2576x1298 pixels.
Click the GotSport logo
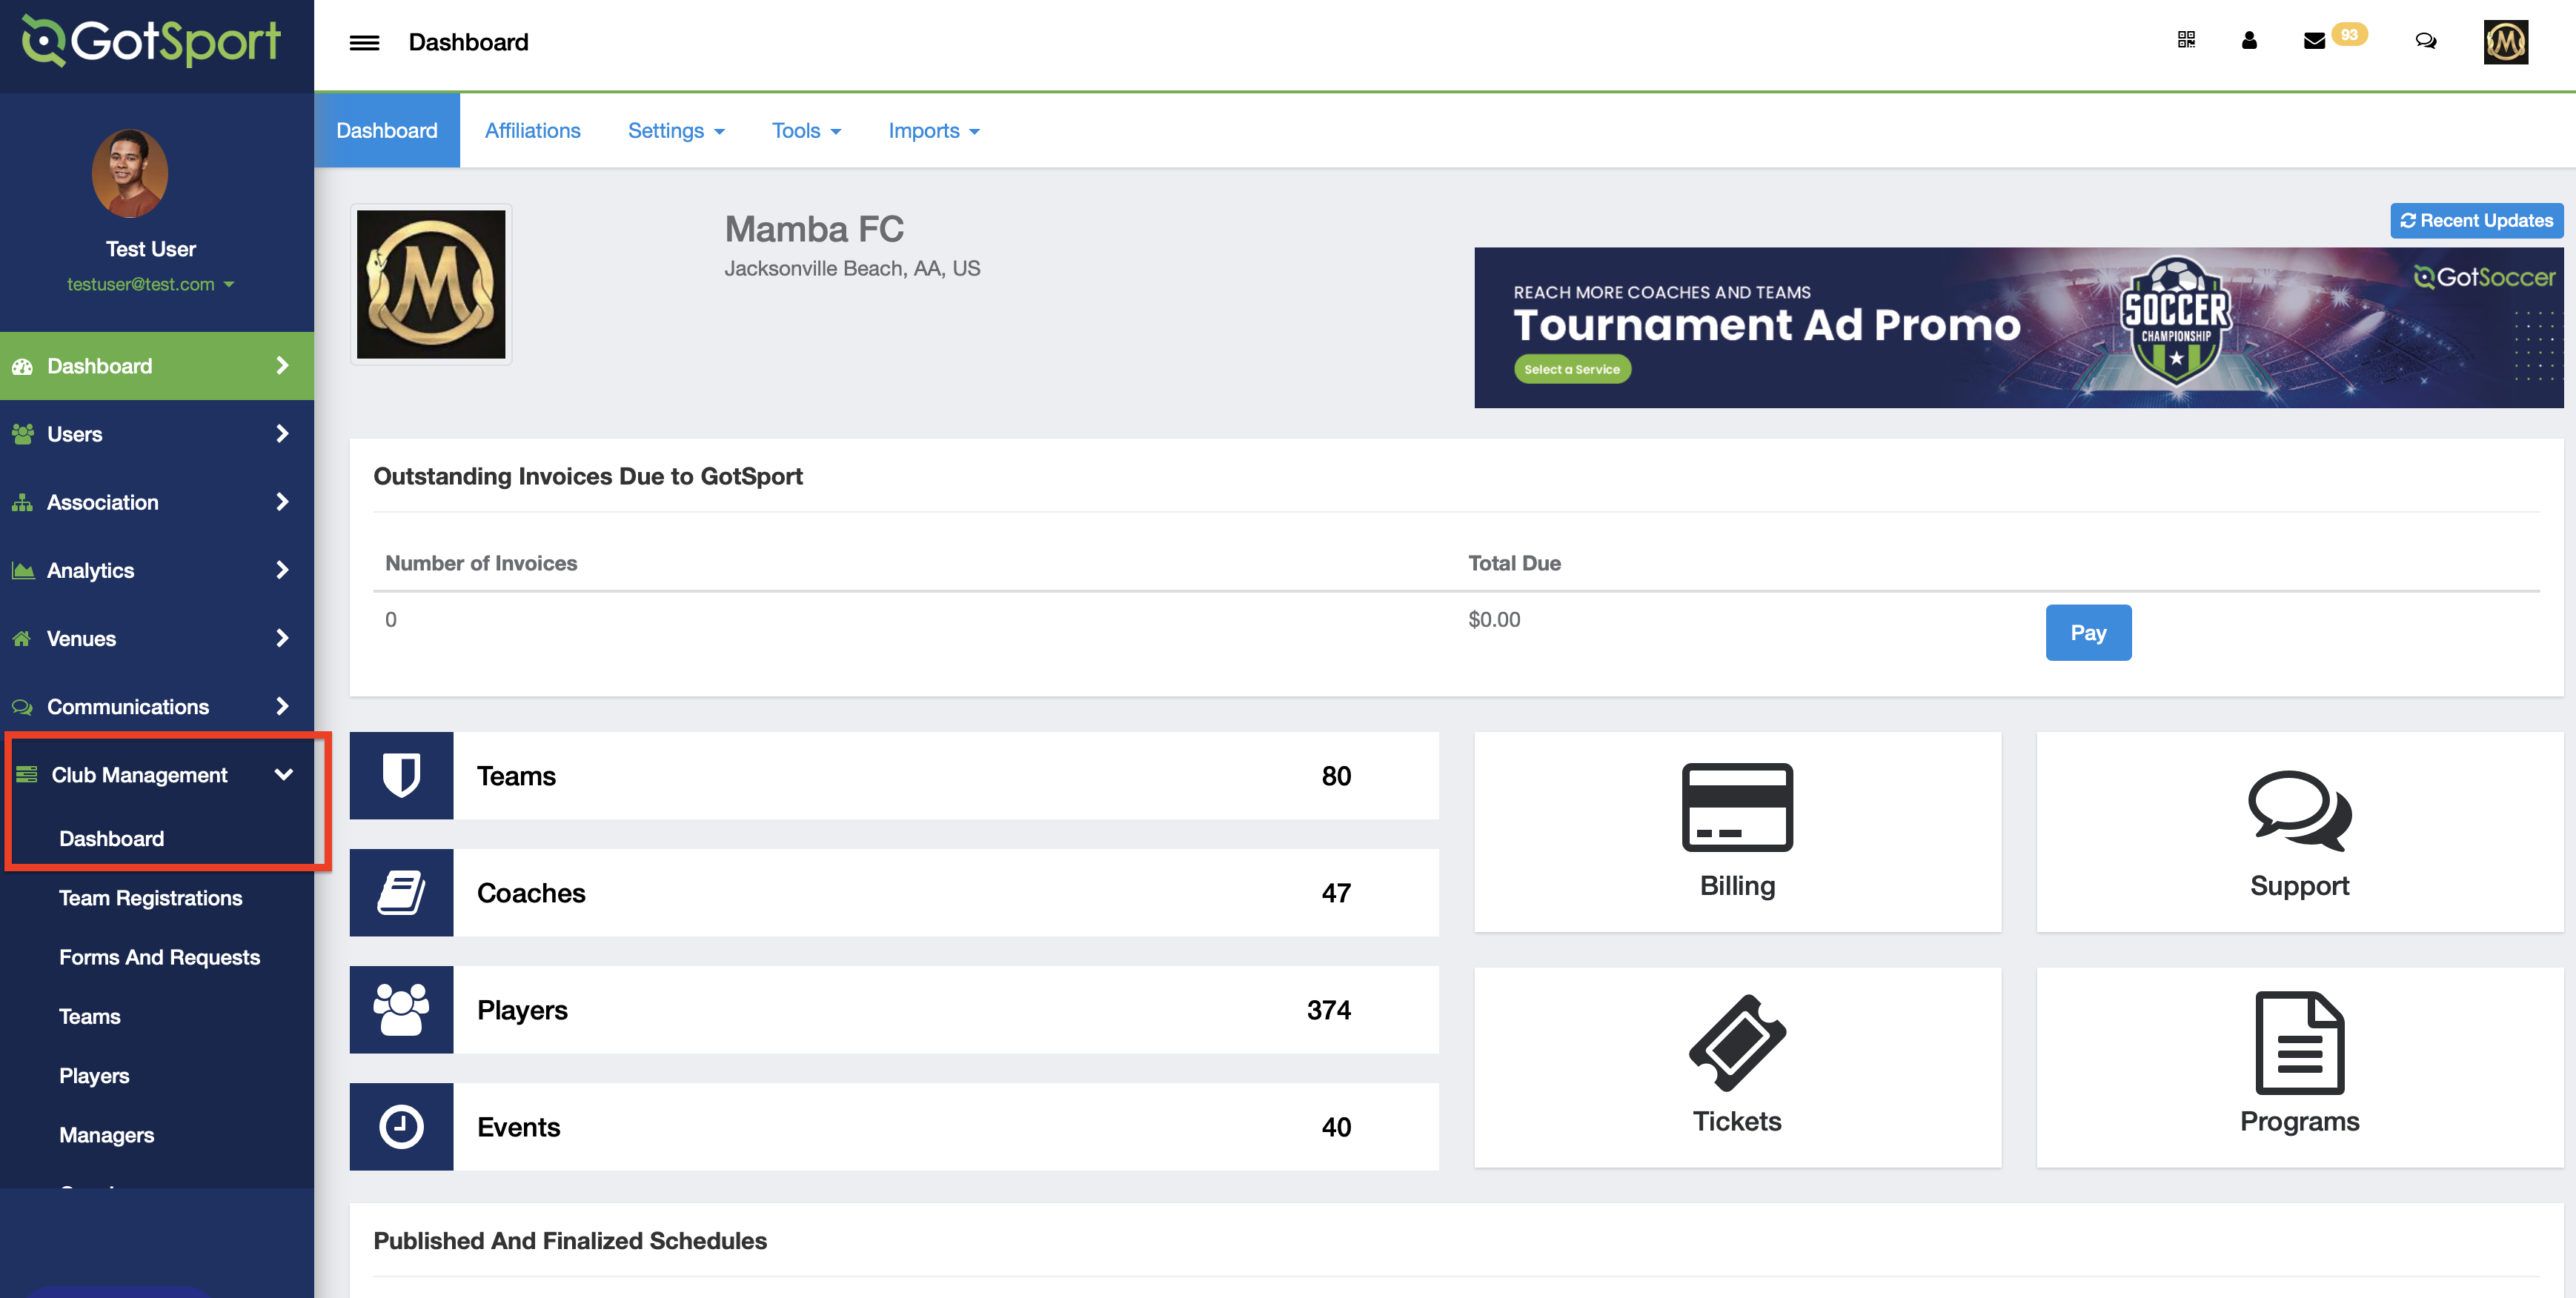coord(152,41)
